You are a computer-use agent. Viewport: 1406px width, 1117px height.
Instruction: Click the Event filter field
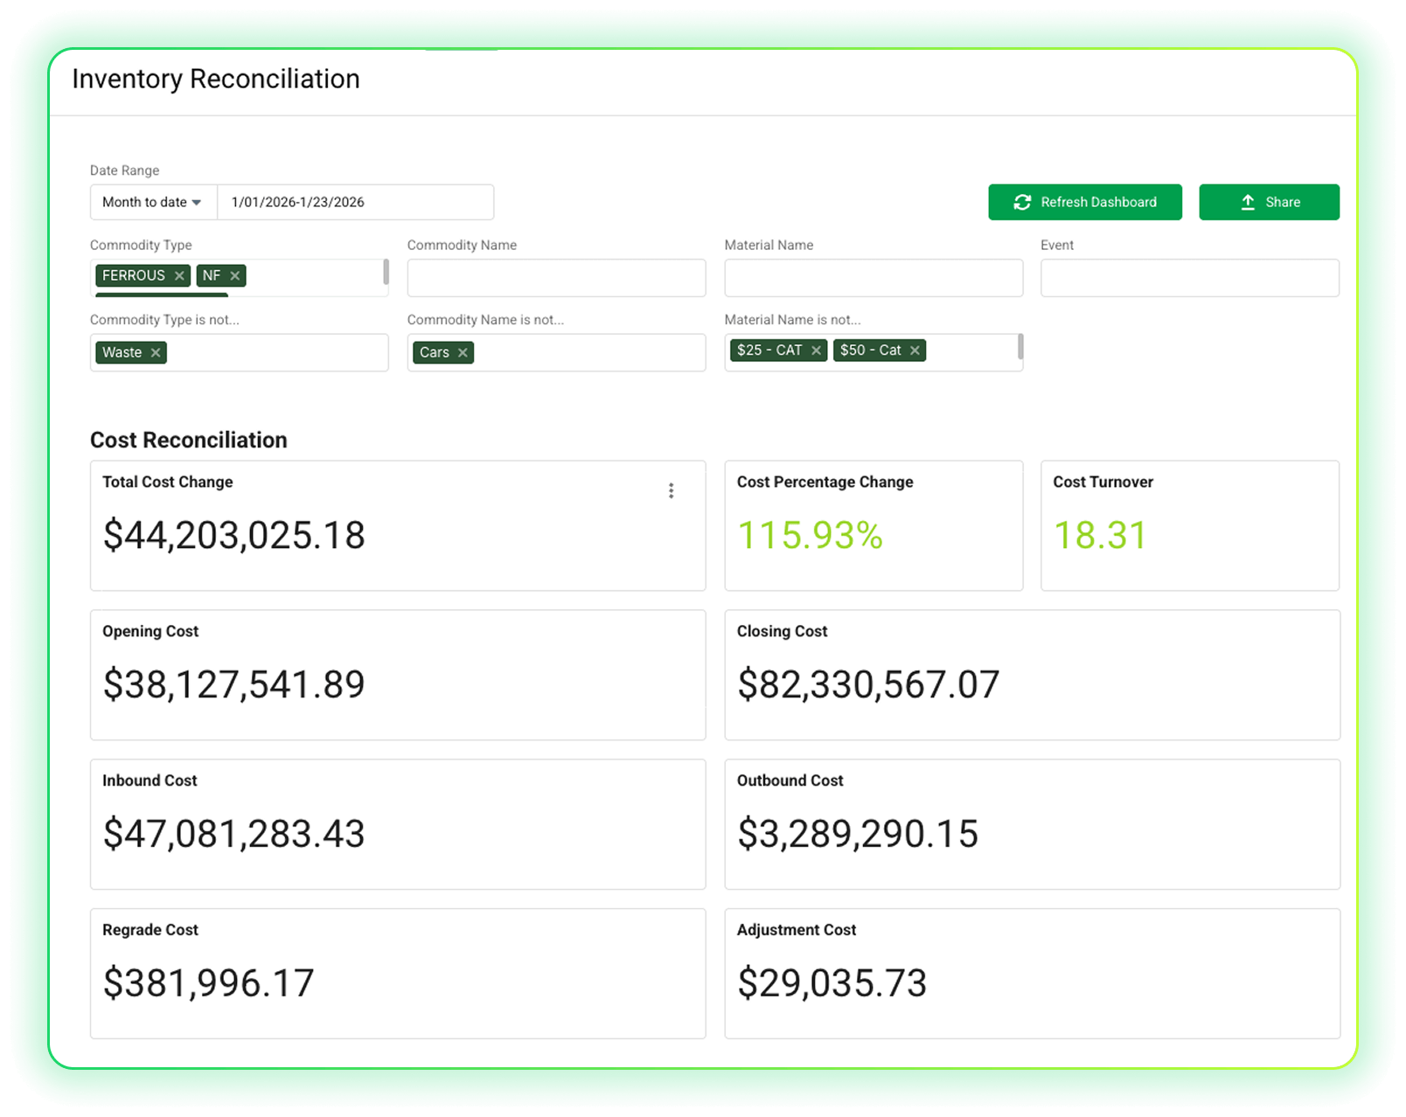[x=1189, y=278]
